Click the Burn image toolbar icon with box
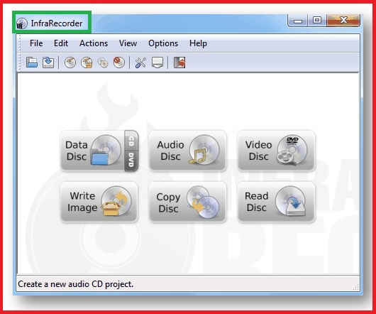Image resolution: width=376 pixels, height=314 pixels. [x=87, y=63]
